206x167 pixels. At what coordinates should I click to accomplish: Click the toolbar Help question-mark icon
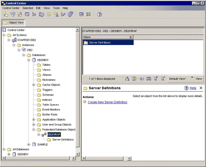(100, 14)
